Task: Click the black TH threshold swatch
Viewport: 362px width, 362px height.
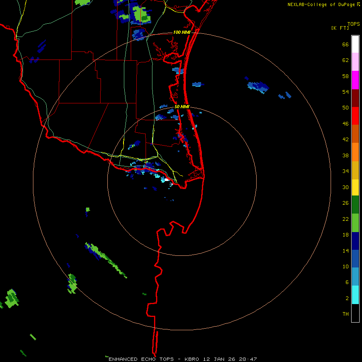Action: point(355,313)
